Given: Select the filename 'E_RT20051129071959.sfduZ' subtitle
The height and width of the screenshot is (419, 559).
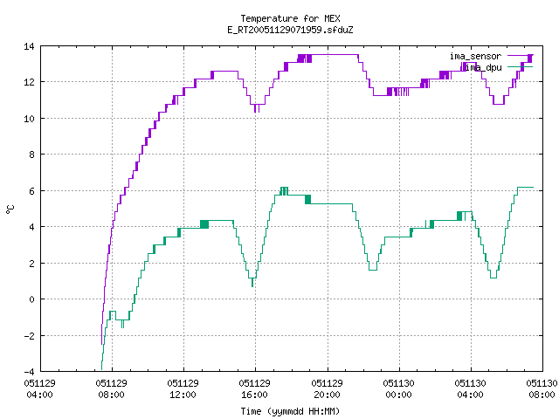Looking at the screenshot, I should click(290, 30).
